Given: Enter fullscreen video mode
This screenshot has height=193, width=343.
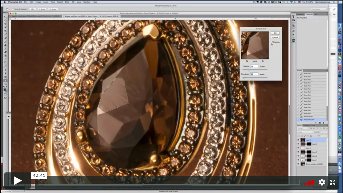Looking at the screenshot, I should pos(333,182).
